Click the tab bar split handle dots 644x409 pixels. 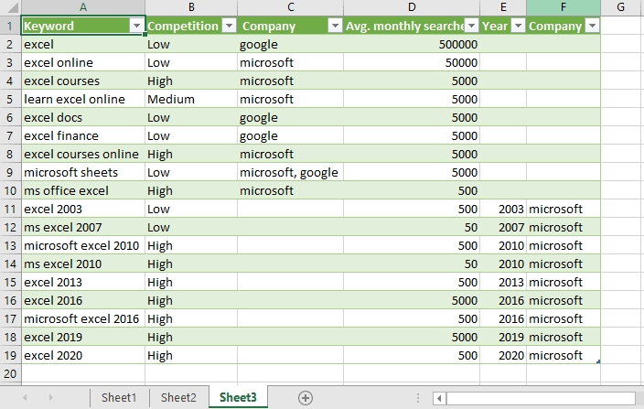pyautogui.click(x=418, y=398)
